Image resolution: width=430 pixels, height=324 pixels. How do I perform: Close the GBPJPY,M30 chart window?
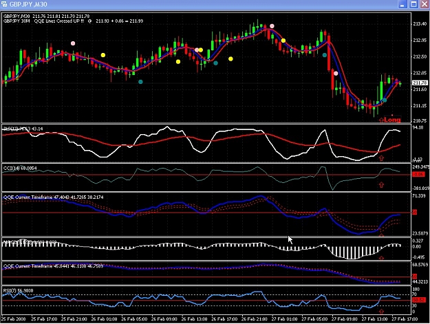click(424, 4)
